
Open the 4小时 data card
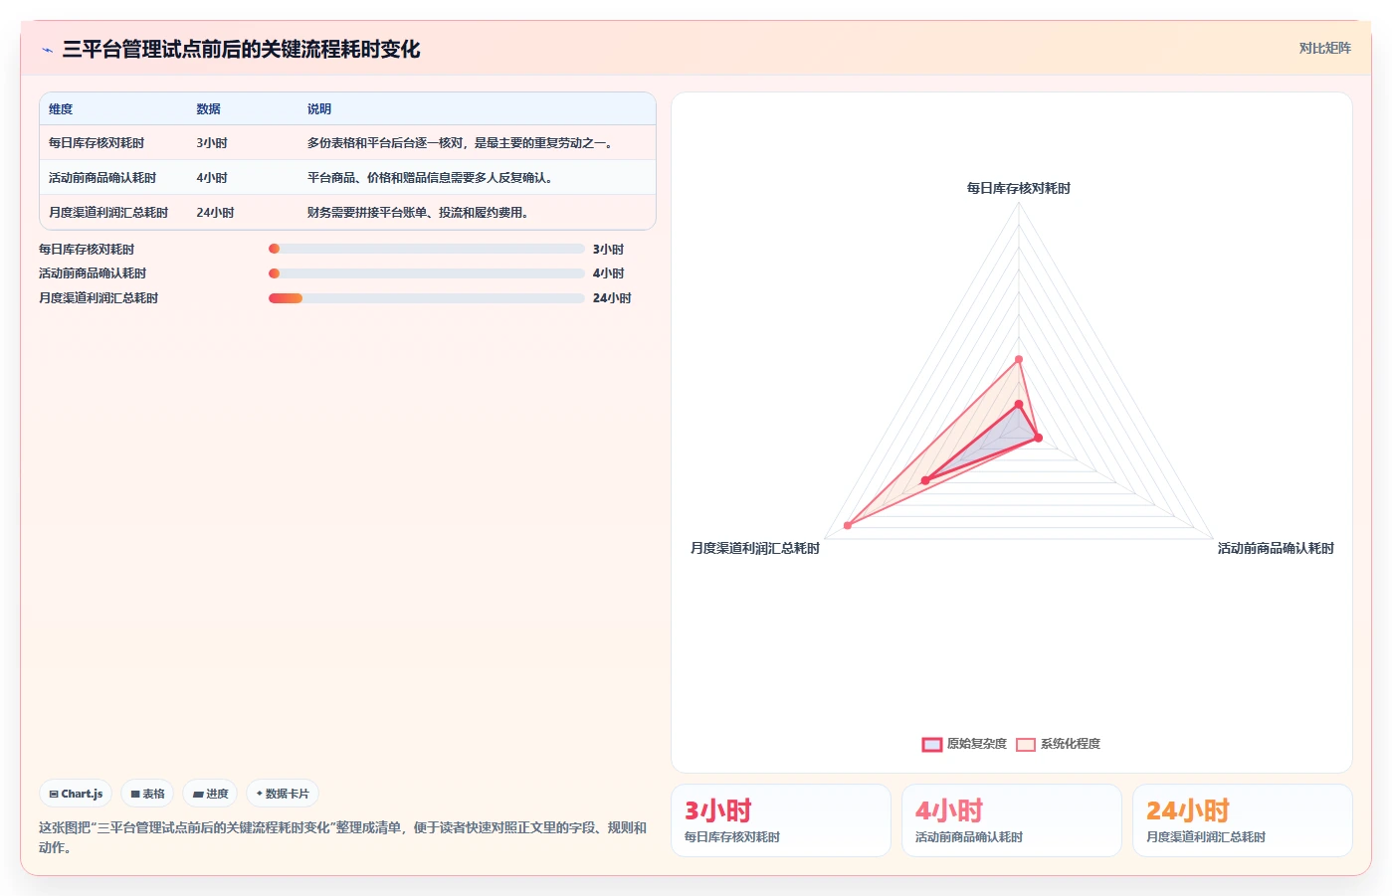pyautogui.click(x=1012, y=820)
